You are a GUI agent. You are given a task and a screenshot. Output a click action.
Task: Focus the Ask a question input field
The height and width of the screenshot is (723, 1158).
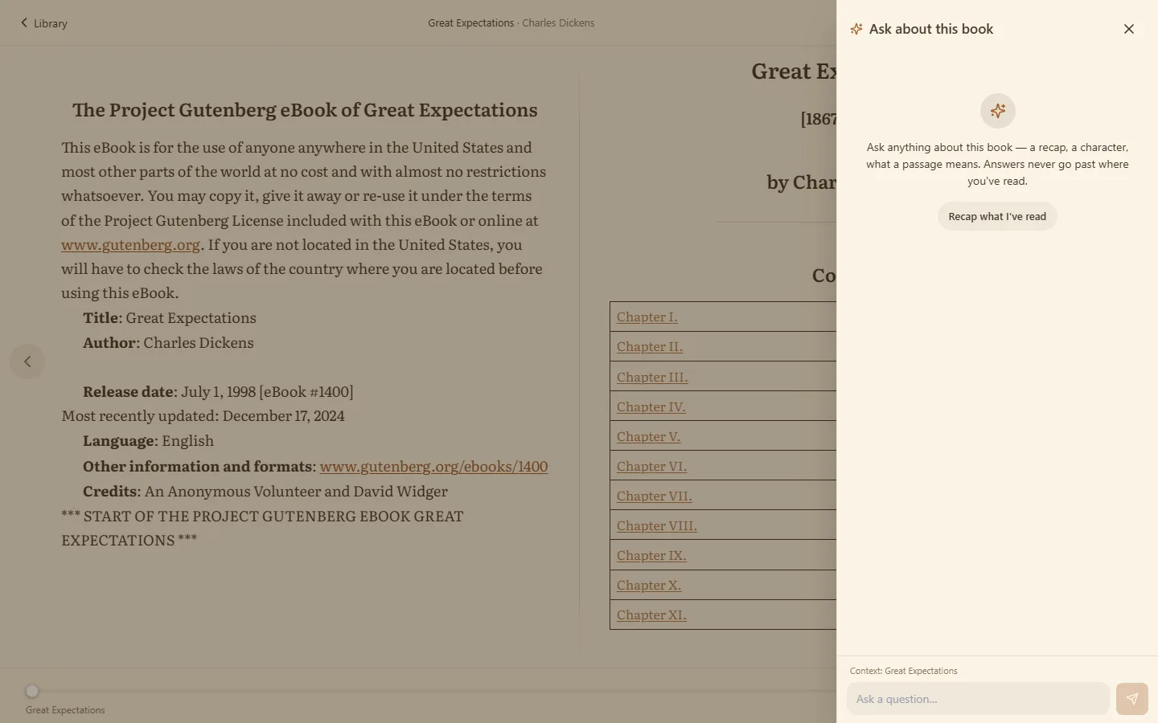click(978, 699)
